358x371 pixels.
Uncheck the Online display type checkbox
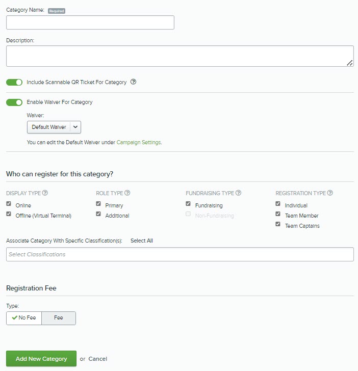(9, 203)
